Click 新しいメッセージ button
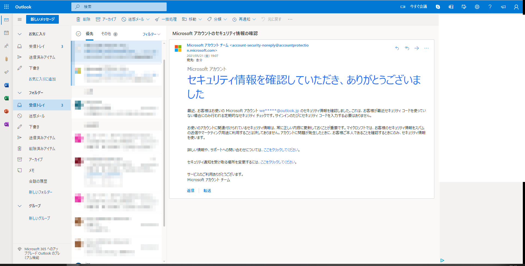Image resolution: width=525 pixels, height=266 pixels. (42, 19)
